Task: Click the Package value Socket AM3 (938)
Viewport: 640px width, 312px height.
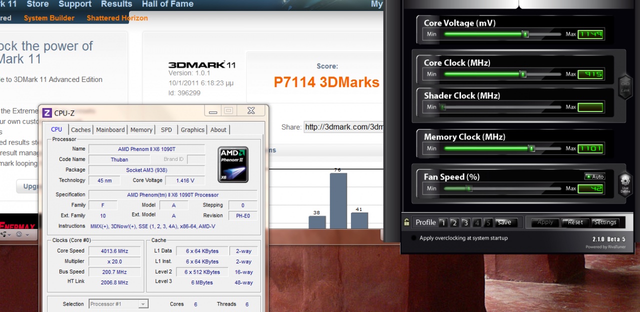Action: (x=146, y=170)
